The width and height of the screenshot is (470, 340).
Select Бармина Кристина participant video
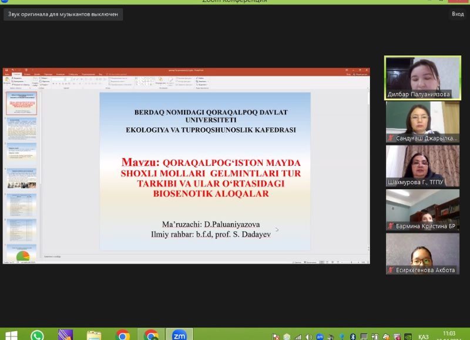click(422, 209)
